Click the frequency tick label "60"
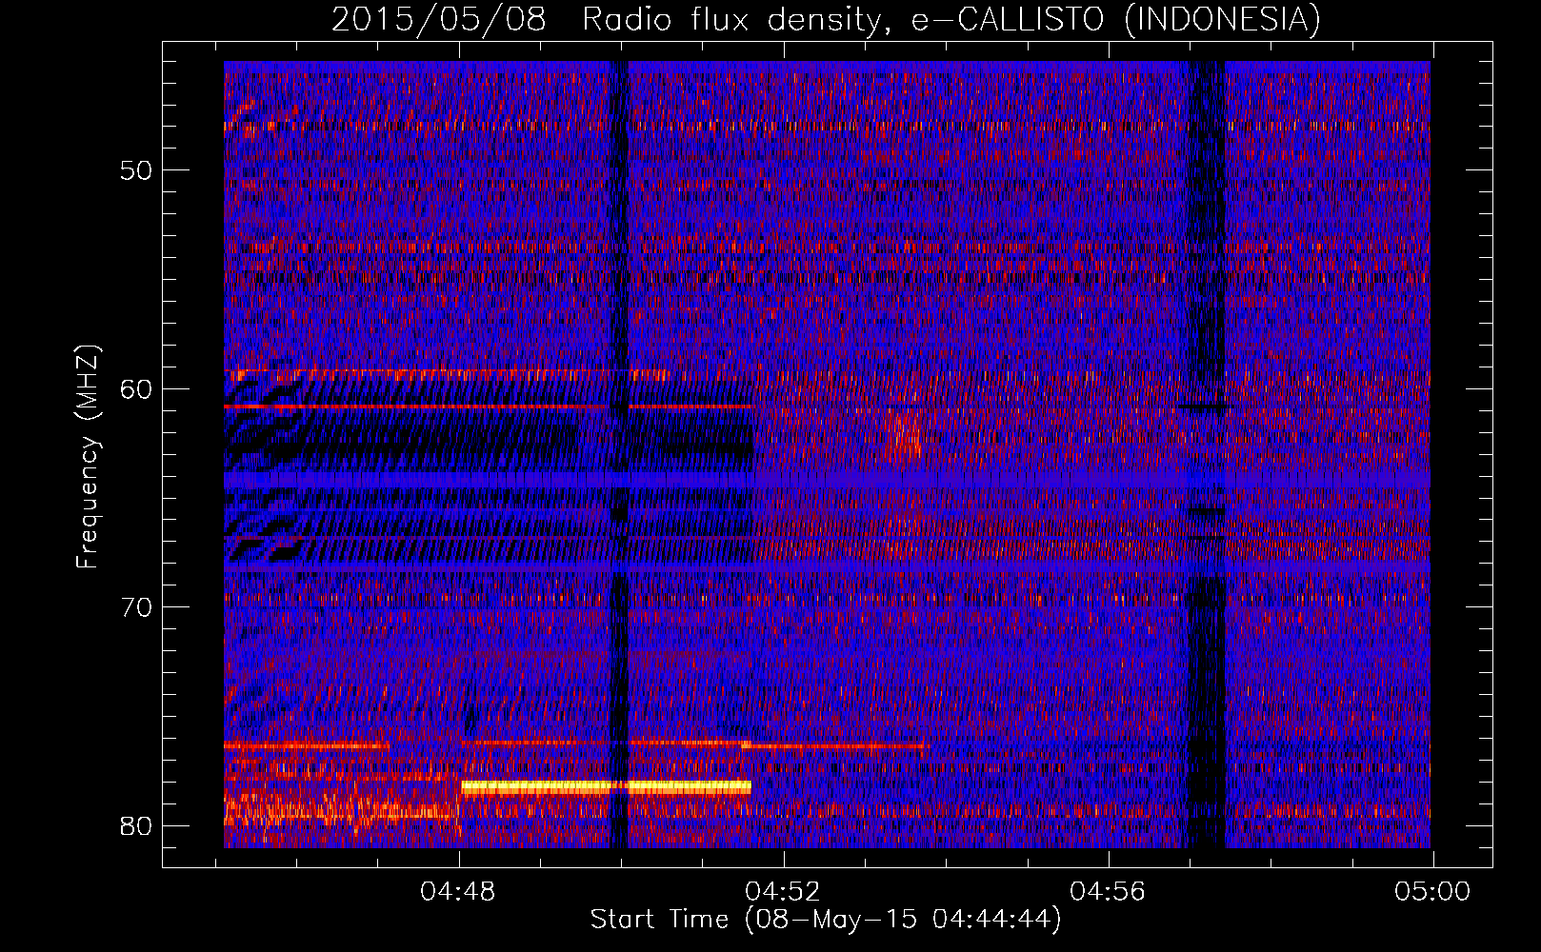Screen dimensions: 1541x952 (136, 388)
